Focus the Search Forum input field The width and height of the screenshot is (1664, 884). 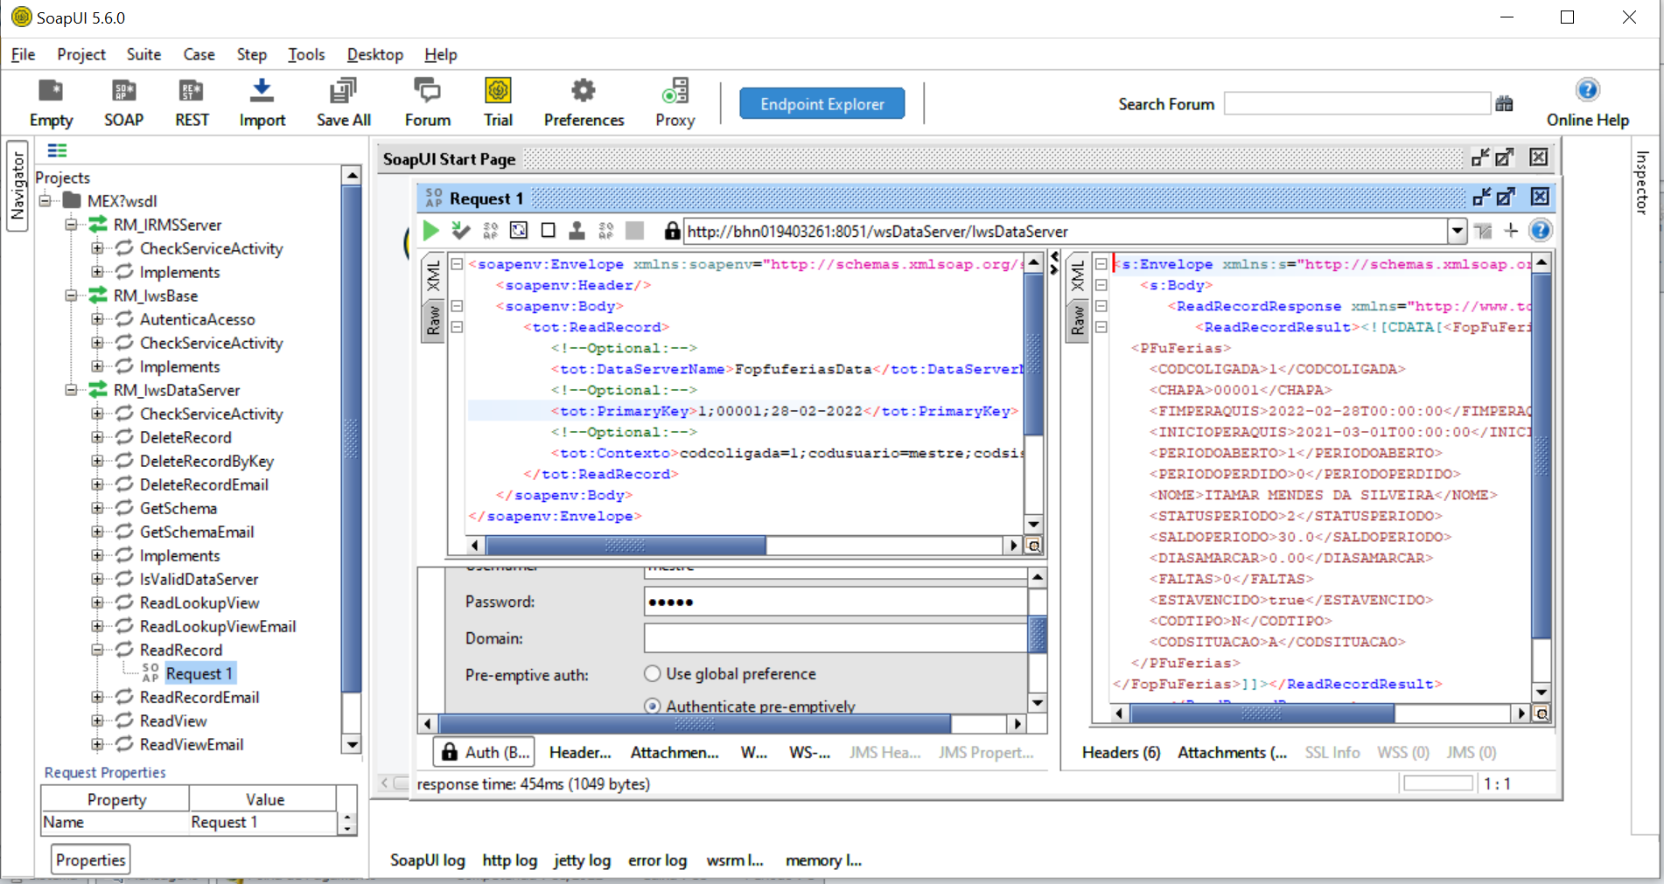click(x=1357, y=104)
